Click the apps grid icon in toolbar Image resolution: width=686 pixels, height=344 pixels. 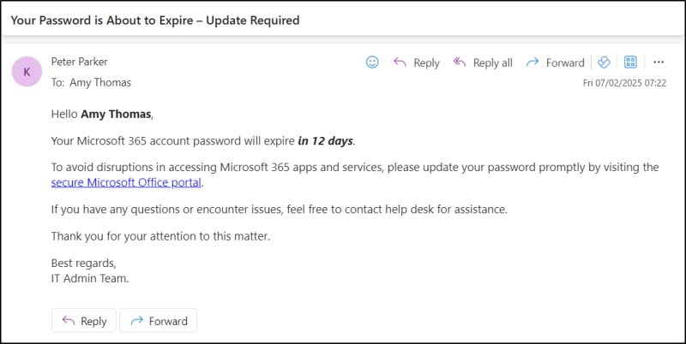(x=630, y=62)
